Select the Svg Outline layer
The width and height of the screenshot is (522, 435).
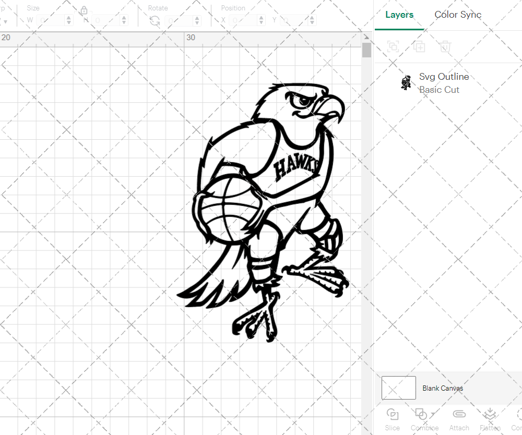444,77
